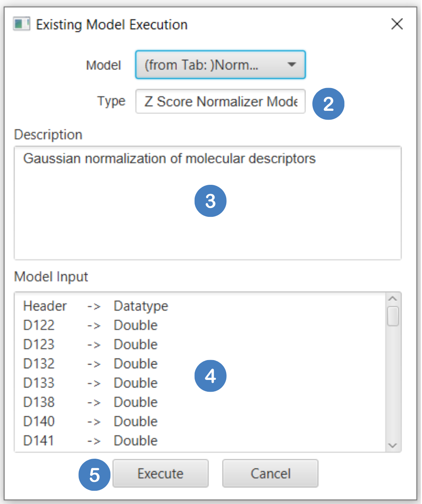Open the Model dropdown selector
This screenshot has height=504, width=422.
pyautogui.click(x=220, y=65)
